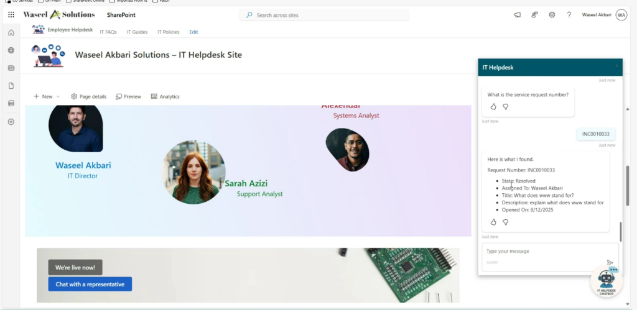Open My lists icon in app bar

point(11,104)
